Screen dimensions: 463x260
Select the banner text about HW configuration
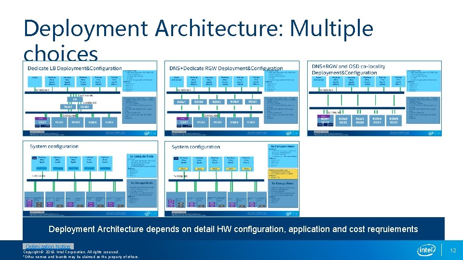coord(233,229)
